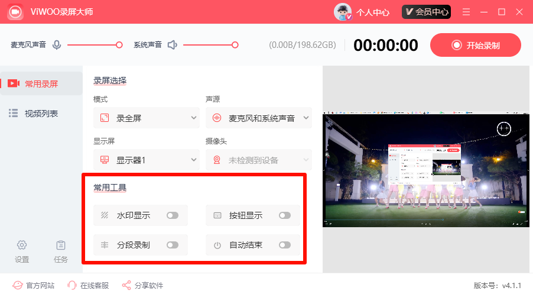The image size is (533, 297).
Task: Mute system sound via speaker icon
Action: point(173,44)
